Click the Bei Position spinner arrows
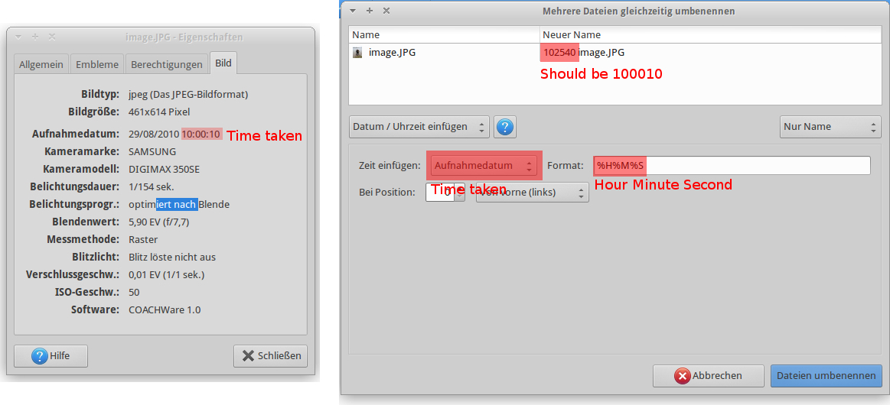Image resolution: width=890 pixels, height=405 pixels. pos(459,193)
